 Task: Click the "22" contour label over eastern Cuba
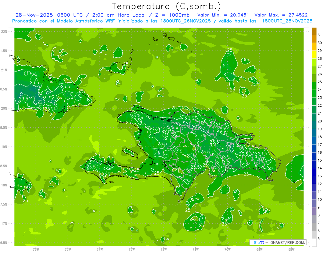tap(40, 102)
